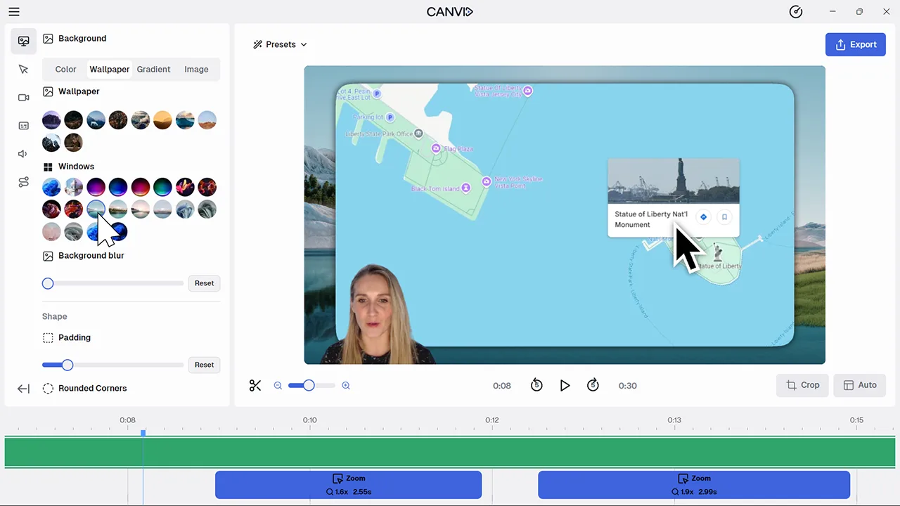Open the hamburger menu
This screenshot has height=506, width=900.
[14, 12]
